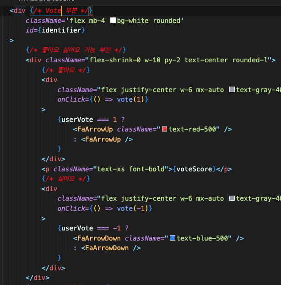This screenshot has height=285, width=281.
Task: Click 'flex mb-4' in the className string
Action: pos(87,21)
